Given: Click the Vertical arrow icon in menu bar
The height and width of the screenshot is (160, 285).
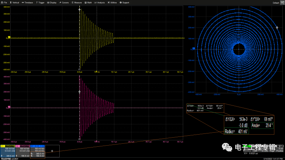Looking at the screenshot, I should pos(11,3).
